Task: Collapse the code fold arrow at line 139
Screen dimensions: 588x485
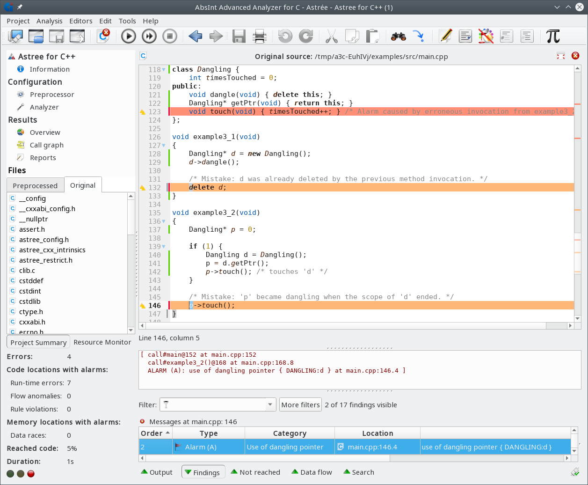Action: pos(164,247)
